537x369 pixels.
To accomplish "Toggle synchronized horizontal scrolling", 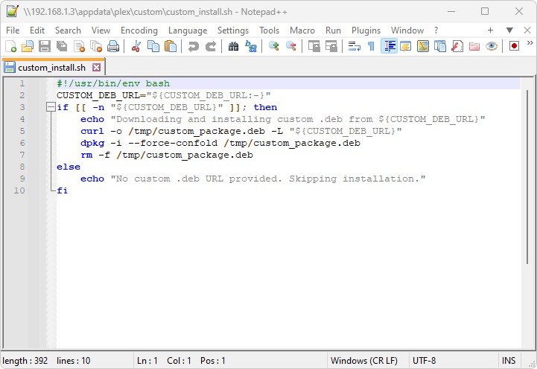I will [331, 46].
